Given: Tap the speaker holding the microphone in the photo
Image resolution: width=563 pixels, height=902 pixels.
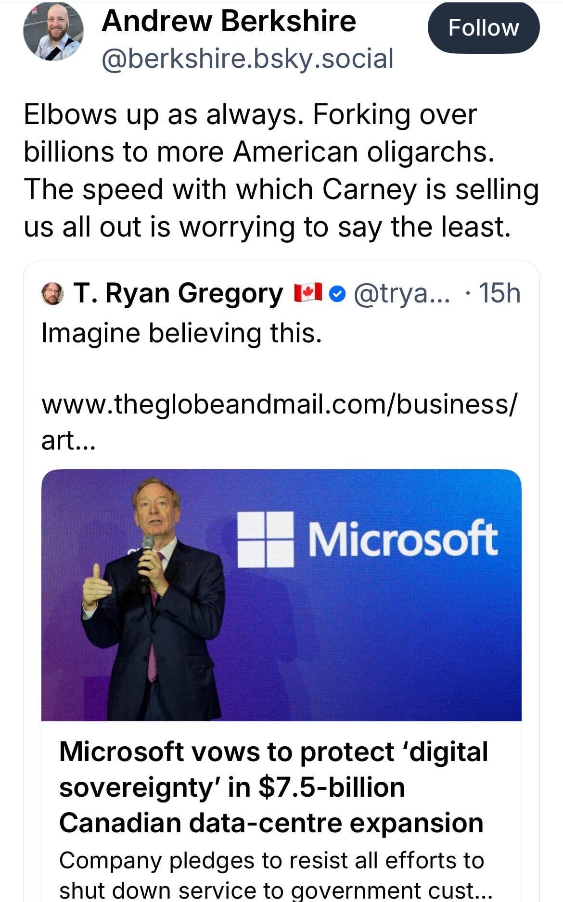Looking at the screenshot, I should pyautogui.click(x=154, y=615).
